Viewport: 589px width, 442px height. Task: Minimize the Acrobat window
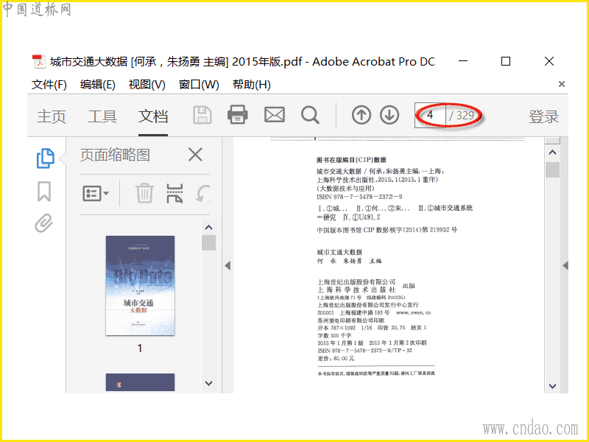point(463,61)
